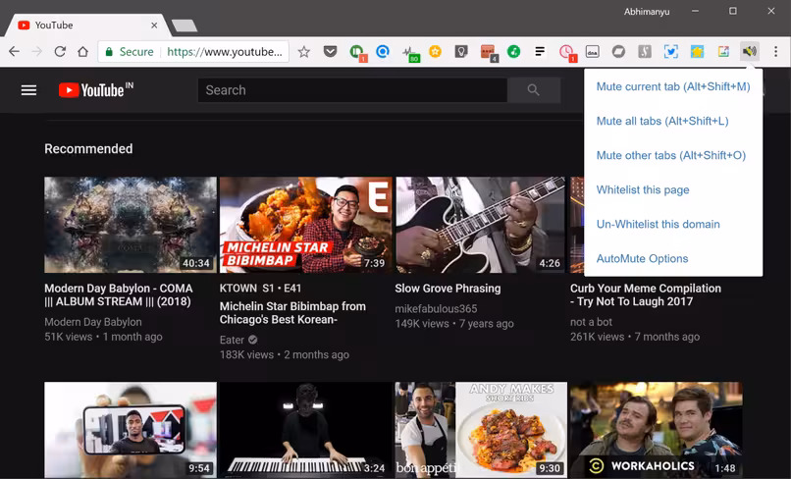Screen dimensions: 791x479
Task: Open the Modern Day Babylon channel name
Action: (x=93, y=322)
